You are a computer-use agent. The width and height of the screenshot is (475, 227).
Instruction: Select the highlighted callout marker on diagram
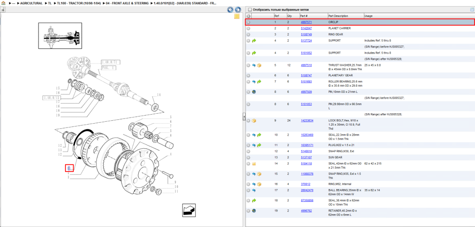[69, 168]
